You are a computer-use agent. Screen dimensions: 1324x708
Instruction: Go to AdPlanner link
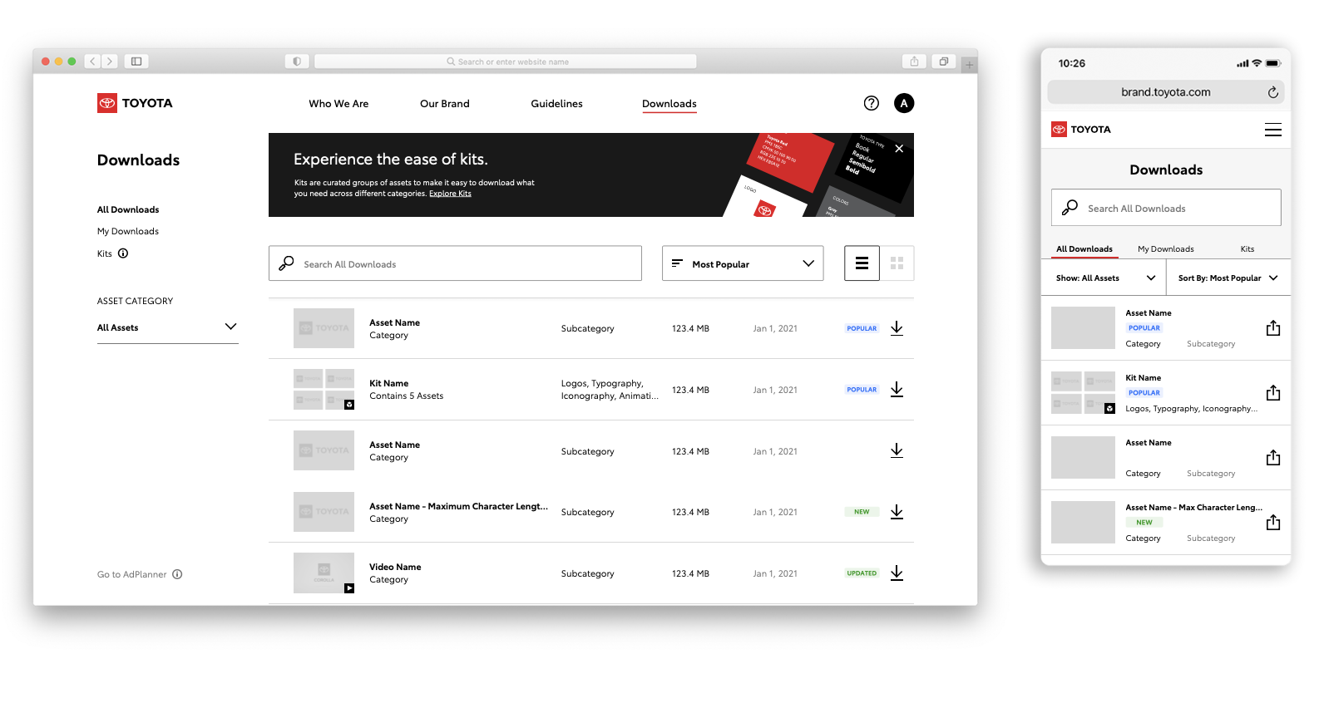[131, 574]
